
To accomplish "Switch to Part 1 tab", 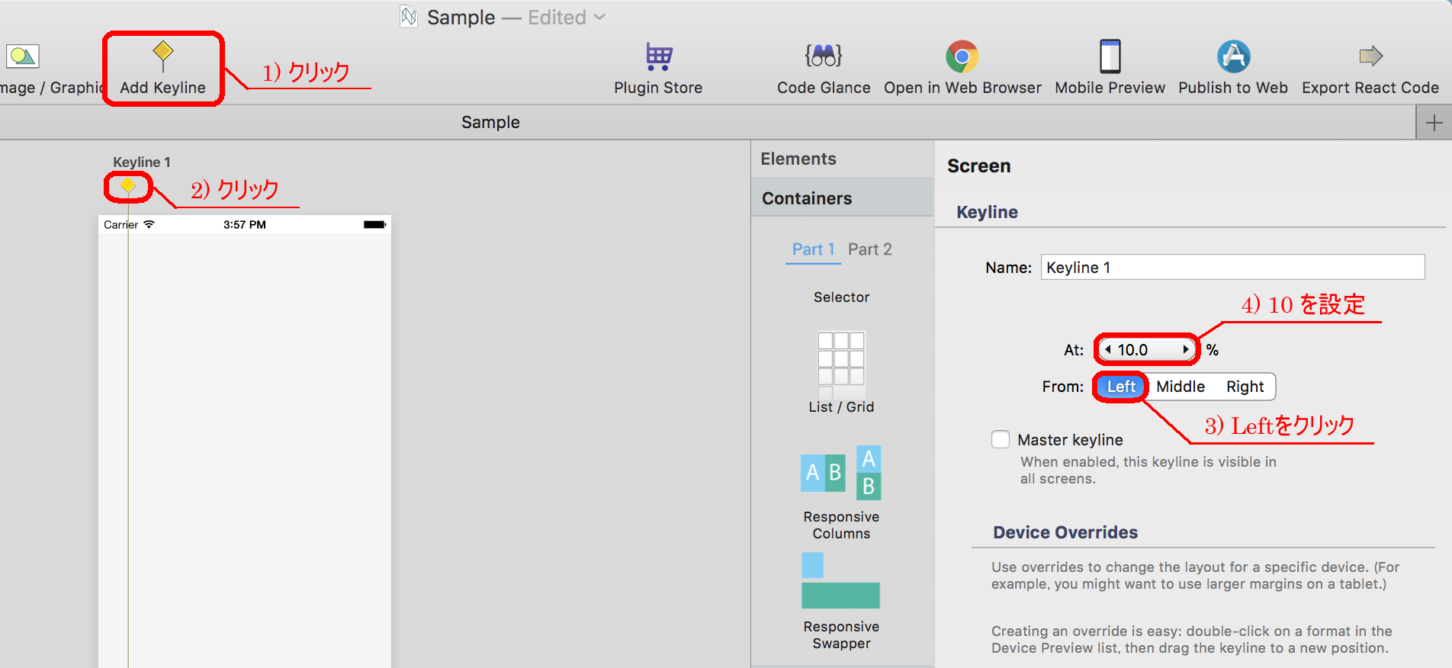I will pos(813,249).
